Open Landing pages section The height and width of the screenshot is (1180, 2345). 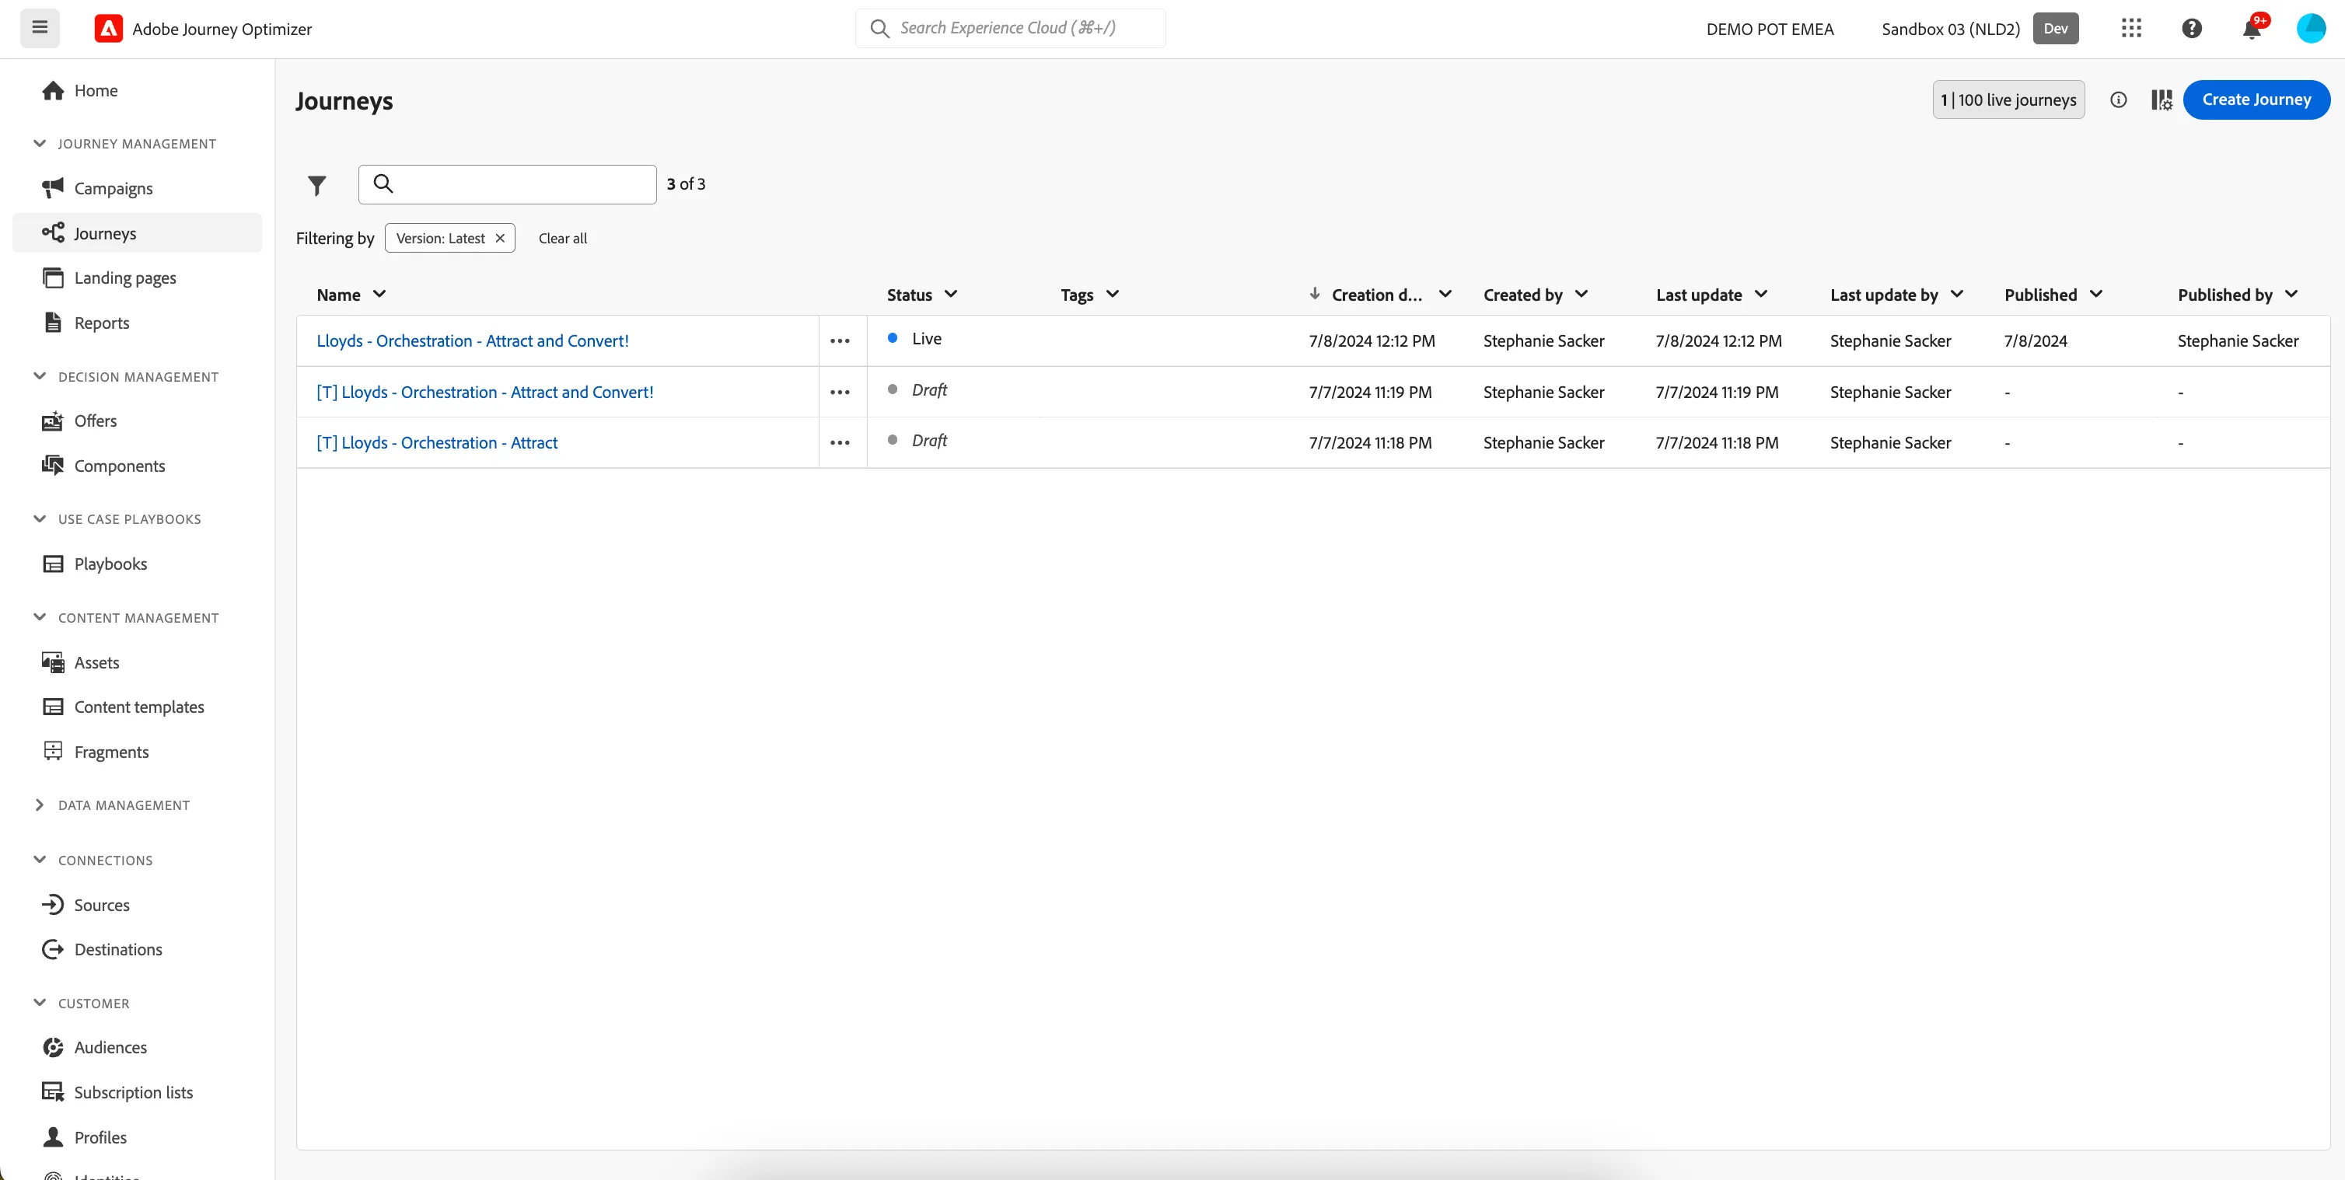(x=124, y=278)
